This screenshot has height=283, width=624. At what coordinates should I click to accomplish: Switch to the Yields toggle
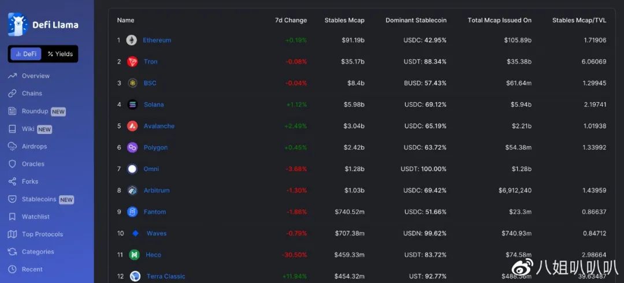pyautogui.click(x=60, y=54)
